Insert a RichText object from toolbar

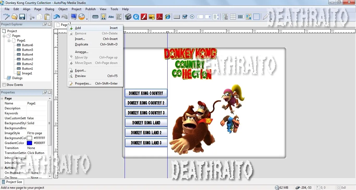[249, 17]
